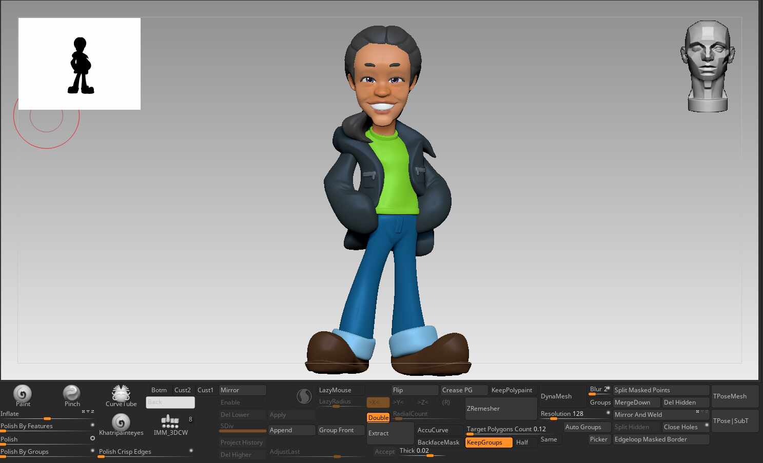Image resolution: width=763 pixels, height=463 pixels.
Task: Click the Crease PG button
Action: pos(464,390)
